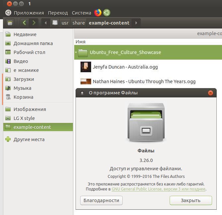
Task: Open Корзина in the sidebar
Action: point(38,97)
